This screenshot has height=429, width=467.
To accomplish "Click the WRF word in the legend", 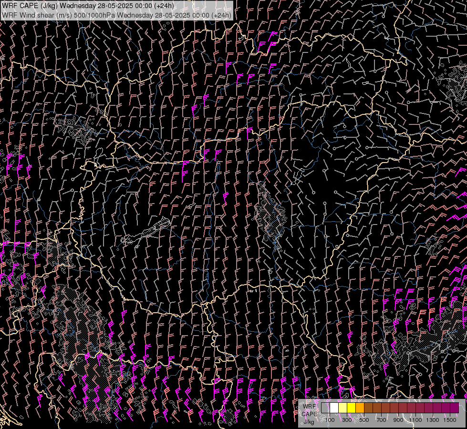I will pos(310,407).
